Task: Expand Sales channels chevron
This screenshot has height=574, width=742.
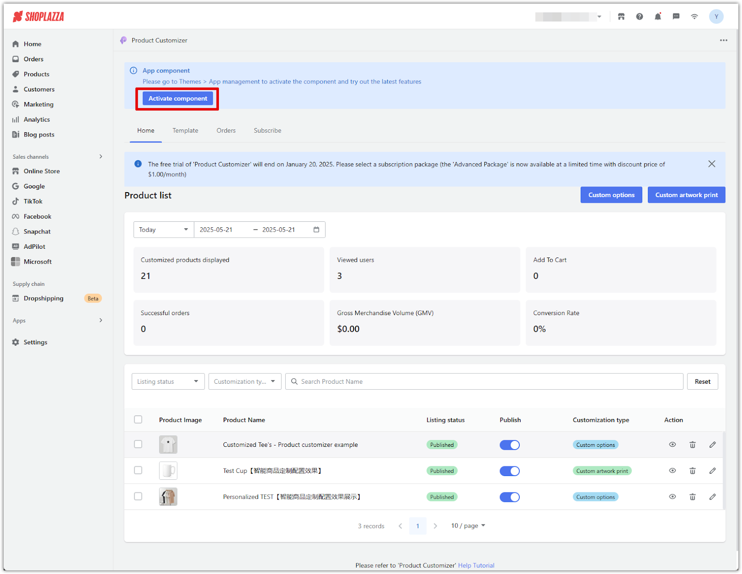Action: (101, 156)
